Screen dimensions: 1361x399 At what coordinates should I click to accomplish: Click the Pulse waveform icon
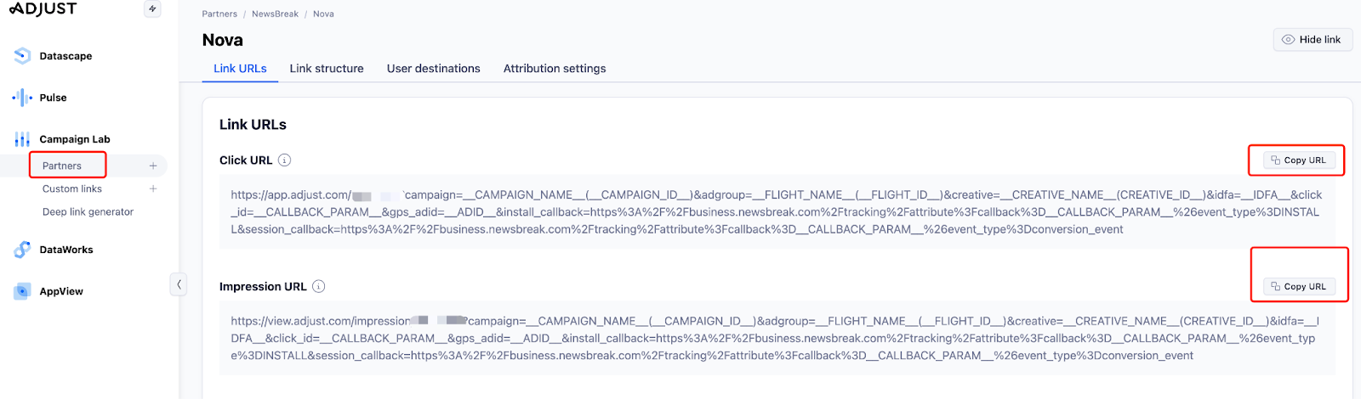[x=22, y=98]
